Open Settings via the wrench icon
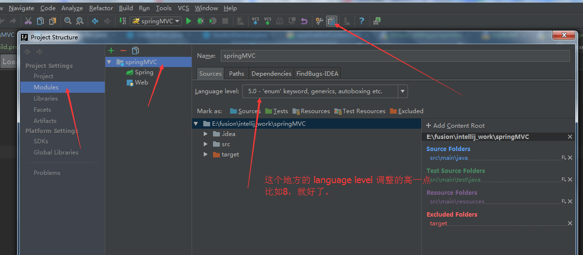 tap(319, 21)
